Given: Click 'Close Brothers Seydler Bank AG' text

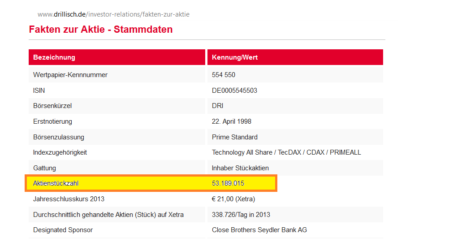Looking at the screenshot, I should point(259,230).
